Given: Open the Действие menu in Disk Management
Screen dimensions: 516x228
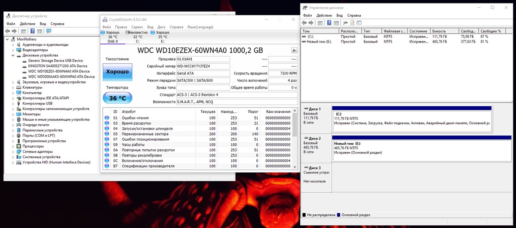Looking at the screenshot, I should click(x=324, y=15).
